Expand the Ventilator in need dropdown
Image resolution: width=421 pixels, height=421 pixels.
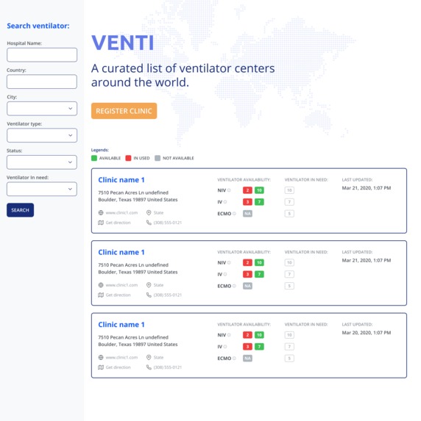(42, 189)
